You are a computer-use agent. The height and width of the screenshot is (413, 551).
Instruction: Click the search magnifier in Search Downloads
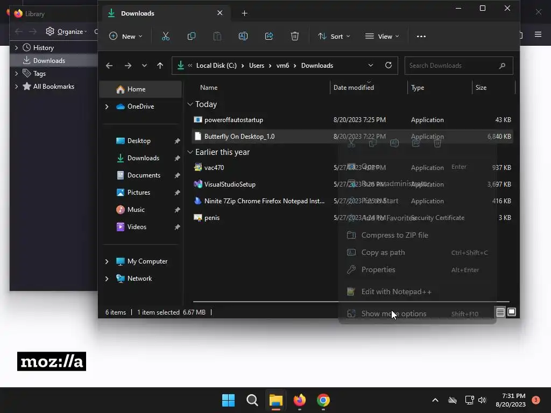pyautogui.click(x=502, y=66)
